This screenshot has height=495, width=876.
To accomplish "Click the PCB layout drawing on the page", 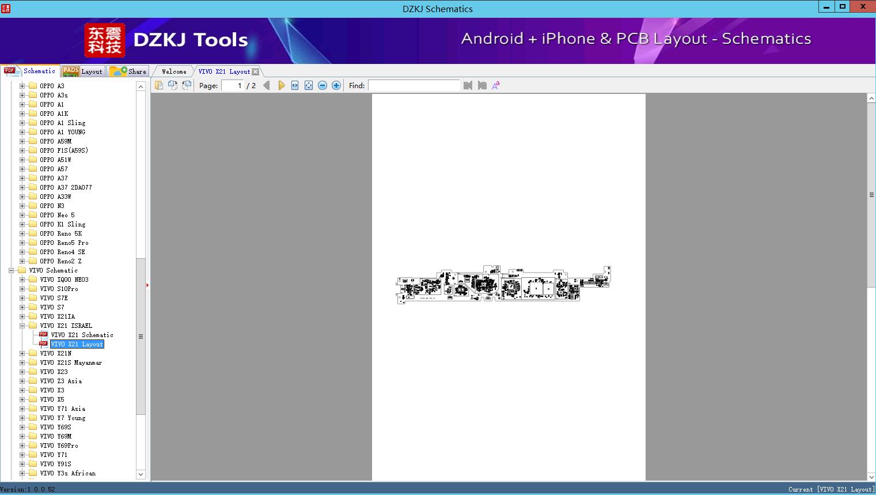I will 503,284.
